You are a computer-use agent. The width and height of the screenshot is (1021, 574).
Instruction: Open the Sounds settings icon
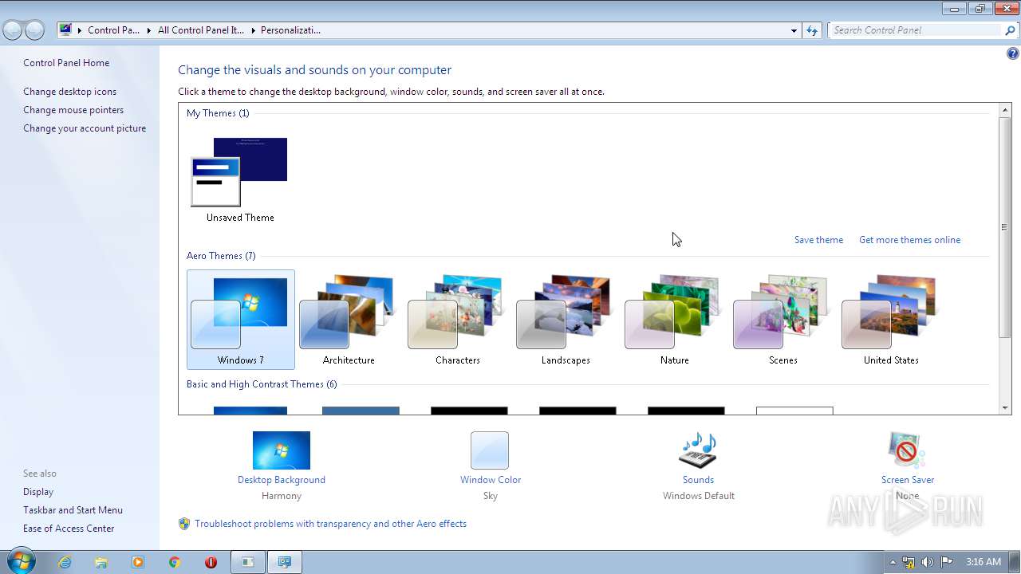[698, 450]
